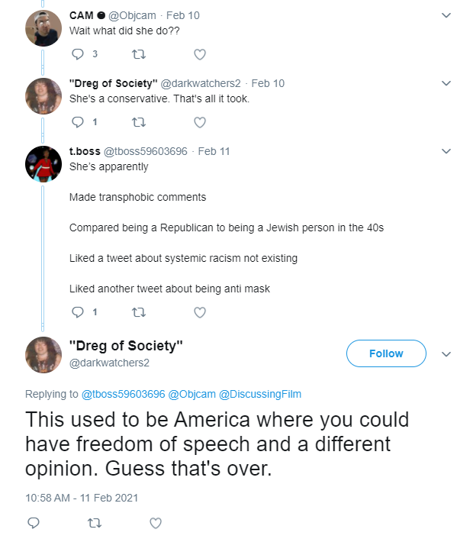Follow the "Dreg of Society" account
Viewport: 473px width, 542px height.
[386, 353]
